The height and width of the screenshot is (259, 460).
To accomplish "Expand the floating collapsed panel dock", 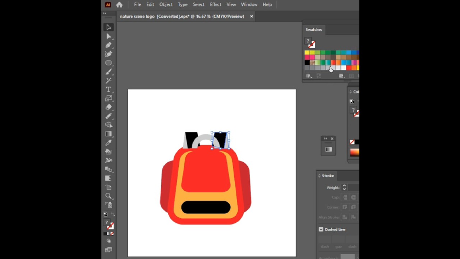I will coord(326,138).
